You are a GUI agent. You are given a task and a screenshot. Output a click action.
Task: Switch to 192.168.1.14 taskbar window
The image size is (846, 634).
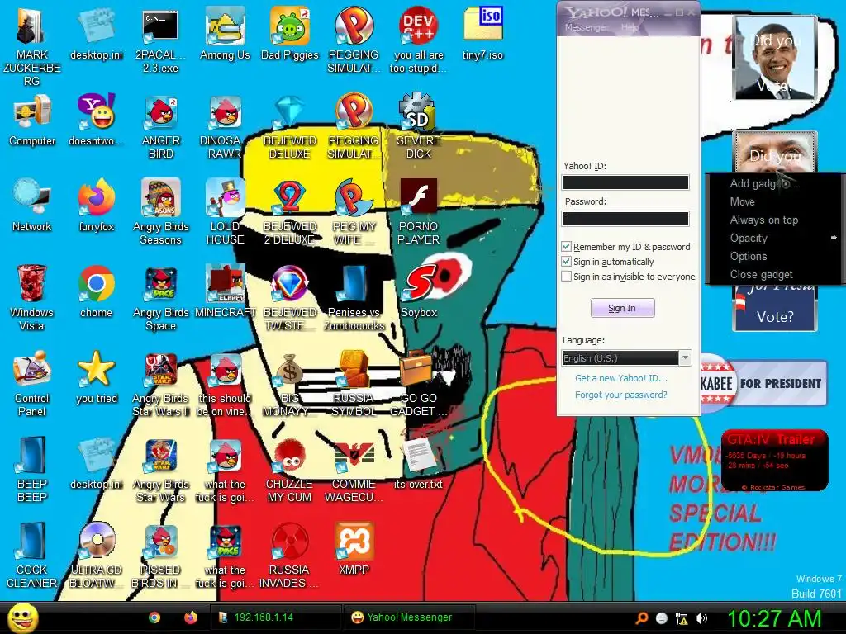pyautogui.click(x=276, y=617)
